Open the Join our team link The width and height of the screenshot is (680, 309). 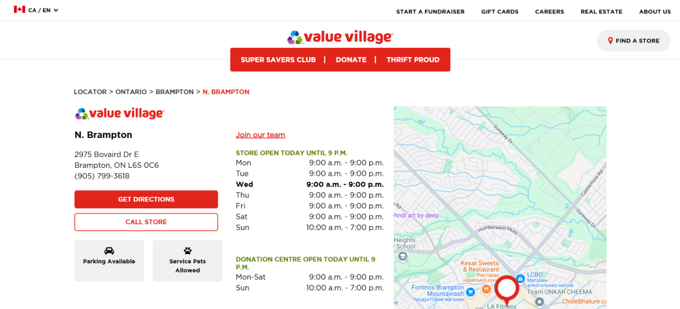pyautogui.click(x=260, y=135)
